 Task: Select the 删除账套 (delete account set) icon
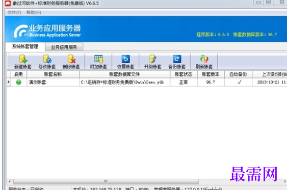pyautogui.click(x=71, y=62)
